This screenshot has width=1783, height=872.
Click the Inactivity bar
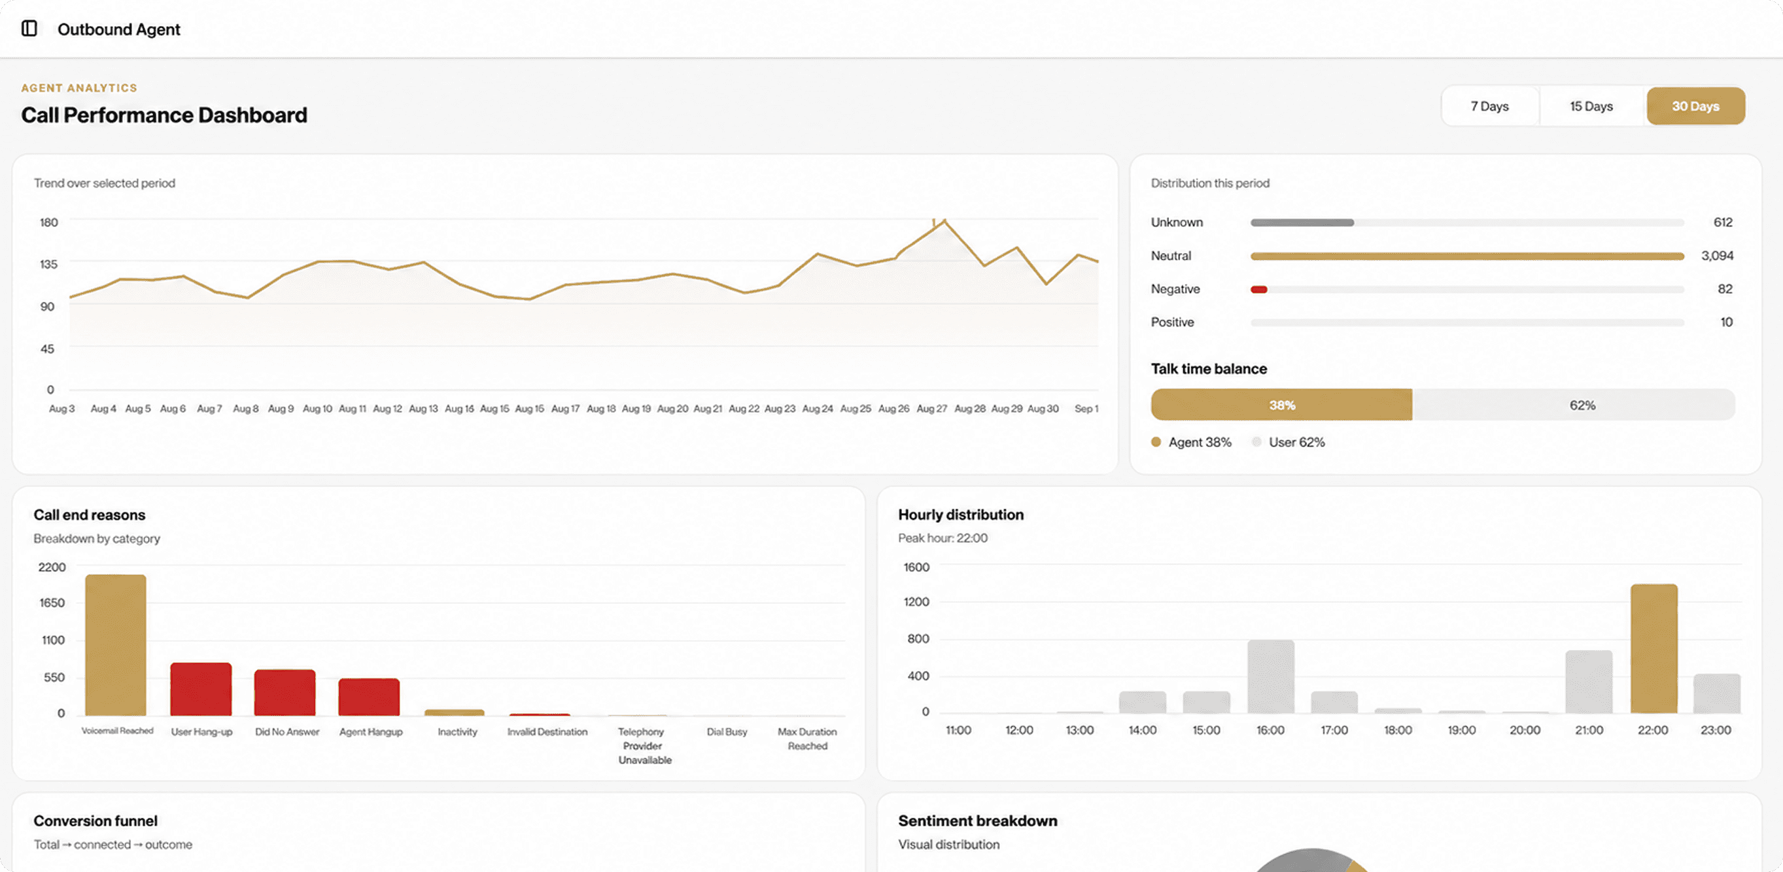tap(454, 713)
